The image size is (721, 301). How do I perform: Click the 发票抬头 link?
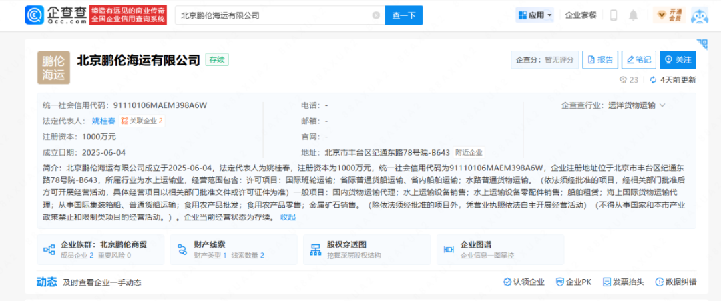coord(623,282)
